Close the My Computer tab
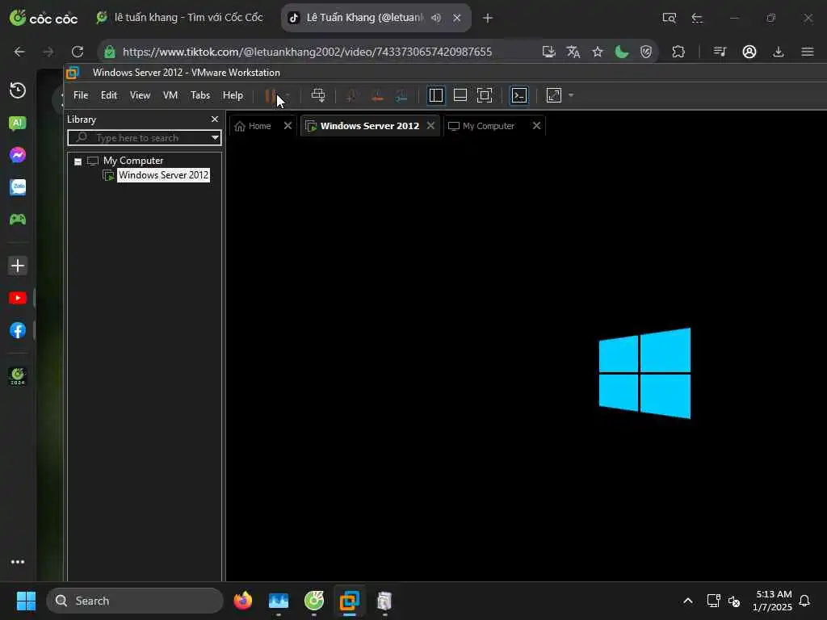This screenshot has height=620, width=827. [x=536, y=125]
